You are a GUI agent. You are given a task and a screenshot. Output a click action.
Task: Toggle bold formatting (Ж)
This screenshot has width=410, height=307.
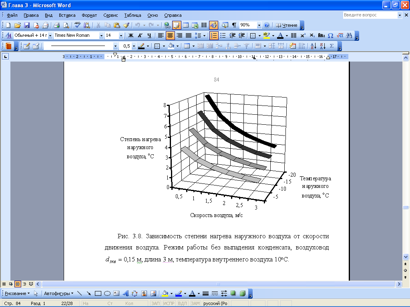tap(131, 36)
